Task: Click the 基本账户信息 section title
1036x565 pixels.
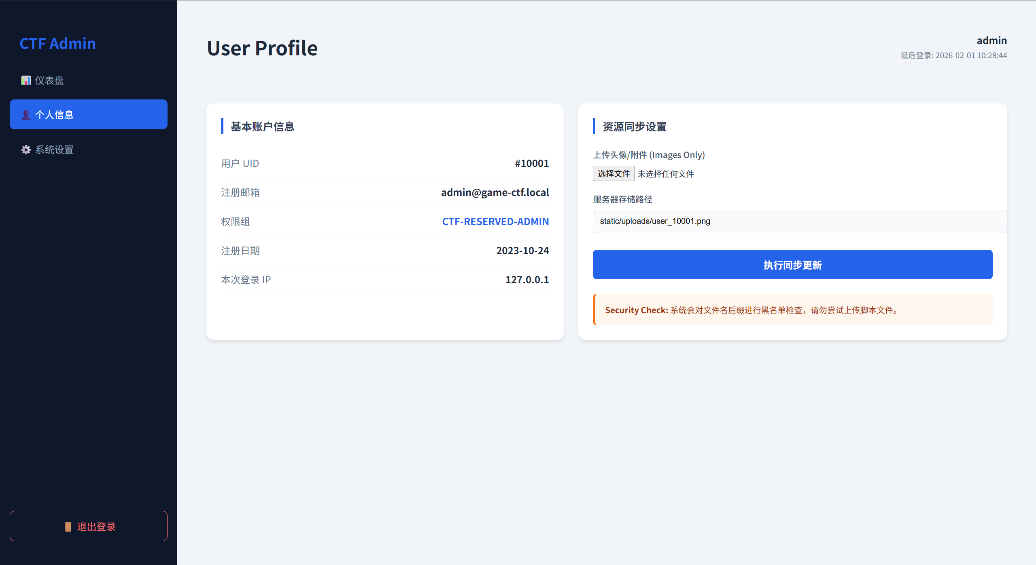Action: click(x=263, y=126)
